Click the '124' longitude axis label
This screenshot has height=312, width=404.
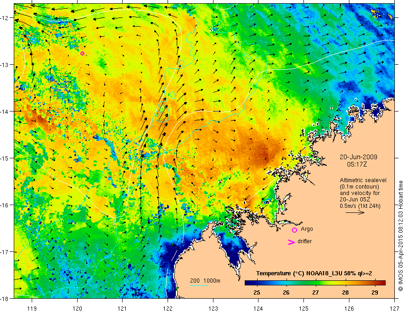[x=258, y=308]
